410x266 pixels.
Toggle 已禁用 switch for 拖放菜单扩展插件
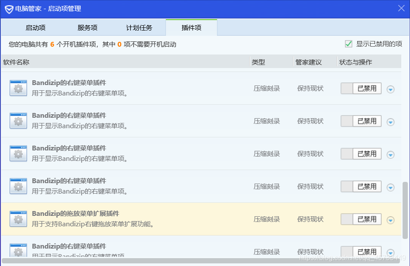361,219
